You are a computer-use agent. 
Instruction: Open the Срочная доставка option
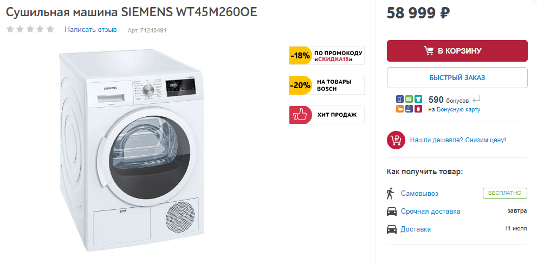pyautogui.click(x=430, y=212)
